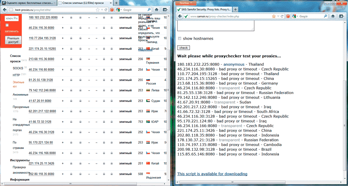Viewport: 348px width, 186px height.
Task: Open the tab list dropdown in the best-proxies window
Action: (167, 3)
